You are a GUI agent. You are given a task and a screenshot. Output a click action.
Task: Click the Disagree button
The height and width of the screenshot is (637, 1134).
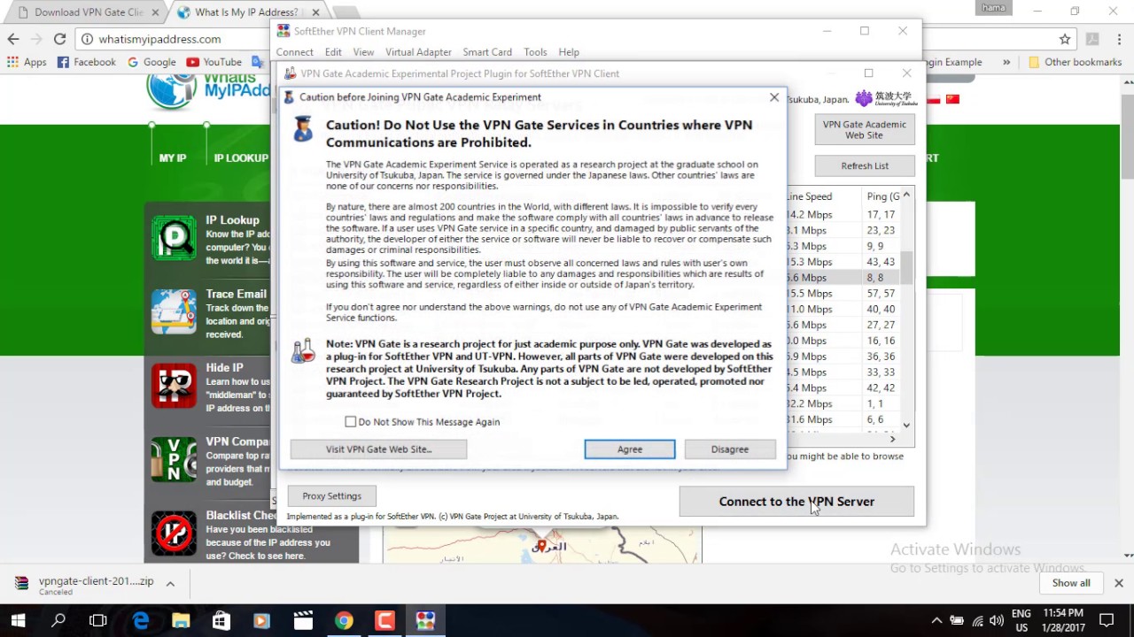point(730,449)
